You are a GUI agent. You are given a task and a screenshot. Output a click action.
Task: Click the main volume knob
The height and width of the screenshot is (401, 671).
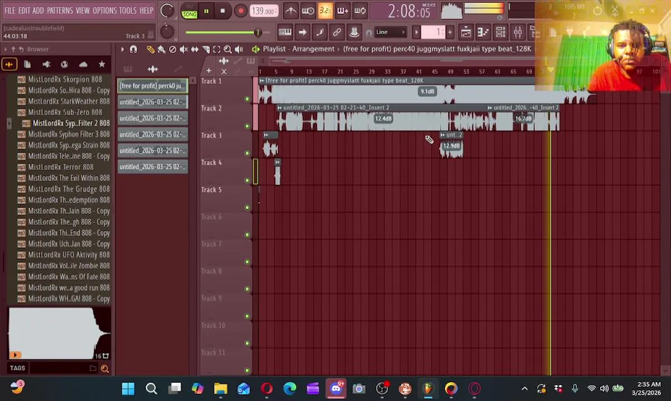[167, 11]
